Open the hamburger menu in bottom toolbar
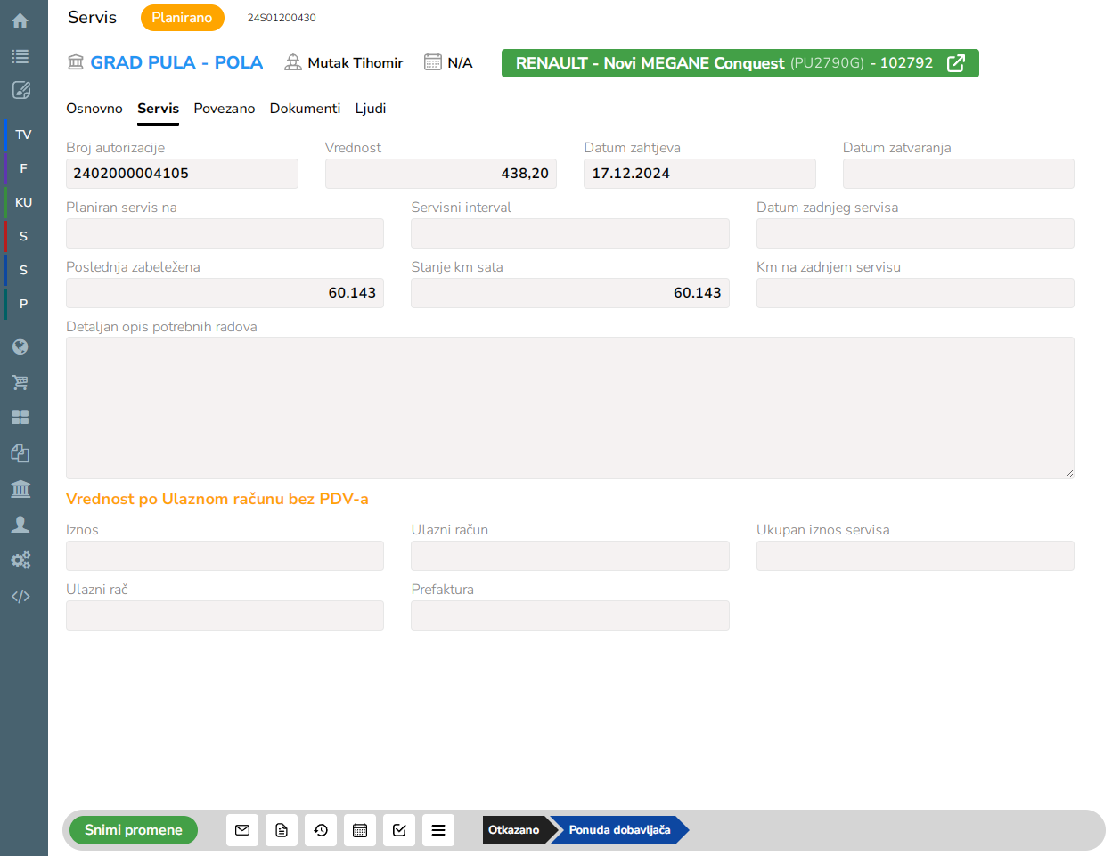 (x=438, y=830)
